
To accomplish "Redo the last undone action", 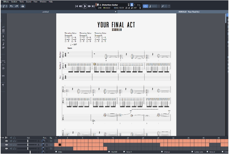I will 17,6.
